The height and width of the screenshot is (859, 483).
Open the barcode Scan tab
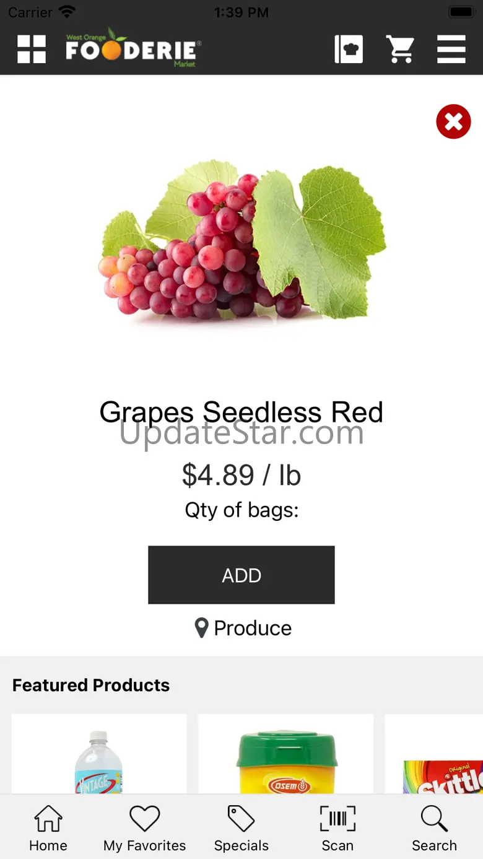pos(337,827)
